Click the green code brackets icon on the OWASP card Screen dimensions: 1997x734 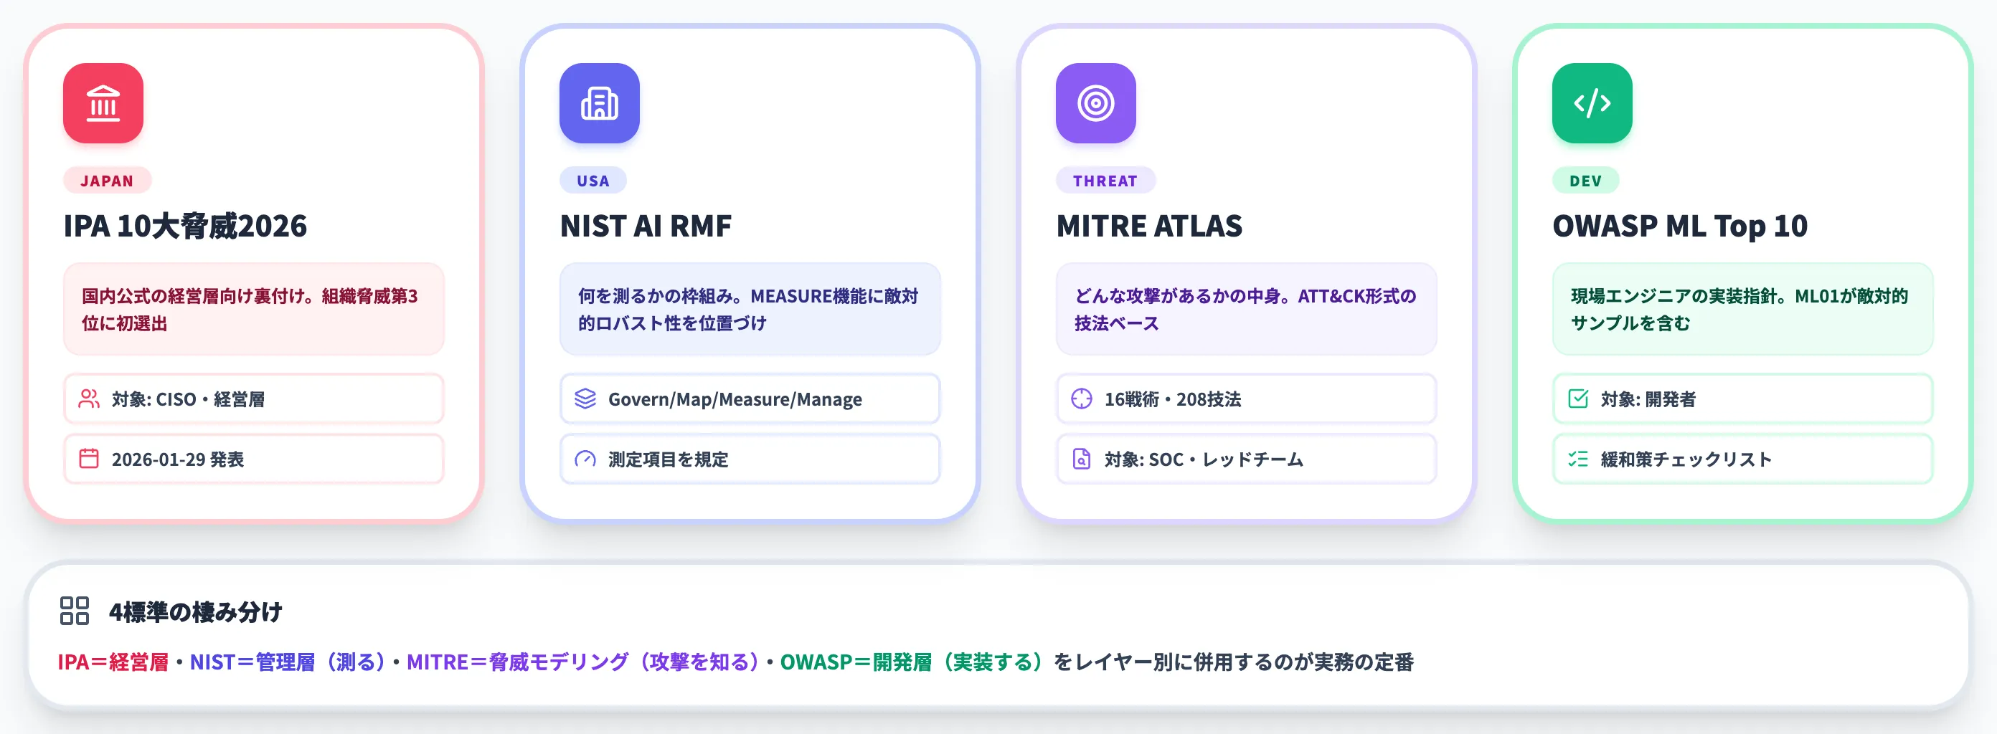tap(1592, 103)
